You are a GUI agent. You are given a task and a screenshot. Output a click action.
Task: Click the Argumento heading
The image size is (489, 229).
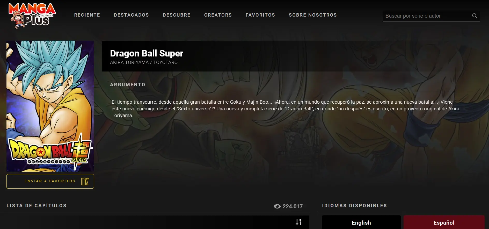128,85
